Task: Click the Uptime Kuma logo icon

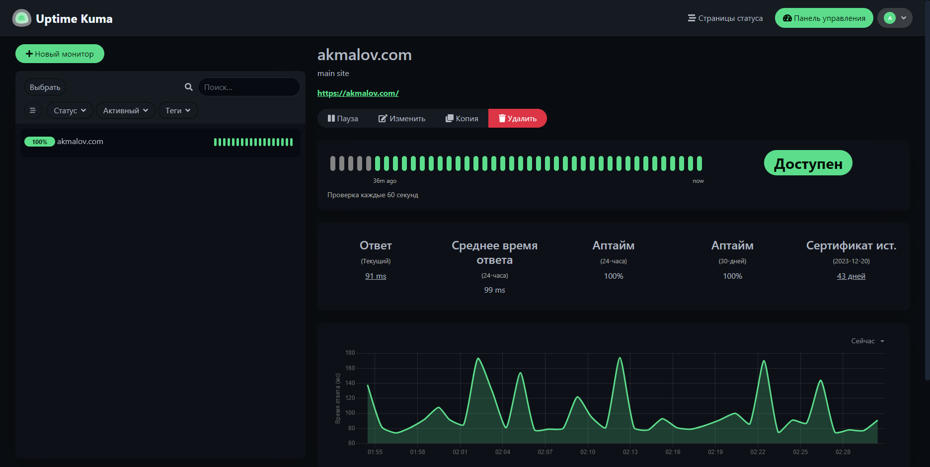Action: (21, 18)
